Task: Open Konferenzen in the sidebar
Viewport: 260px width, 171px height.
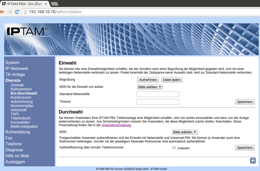Action: point(21,97)
